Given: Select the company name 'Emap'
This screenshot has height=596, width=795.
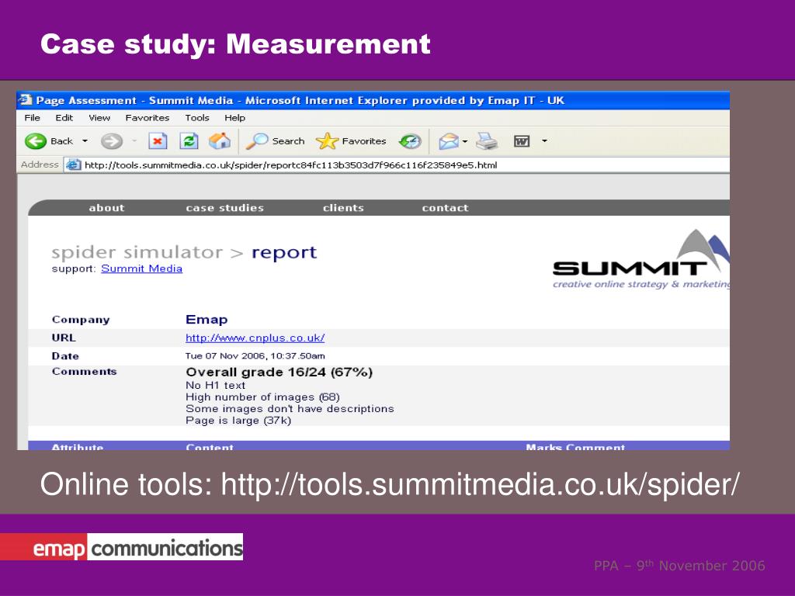Looking at the screenshot, I should point(207,320).
